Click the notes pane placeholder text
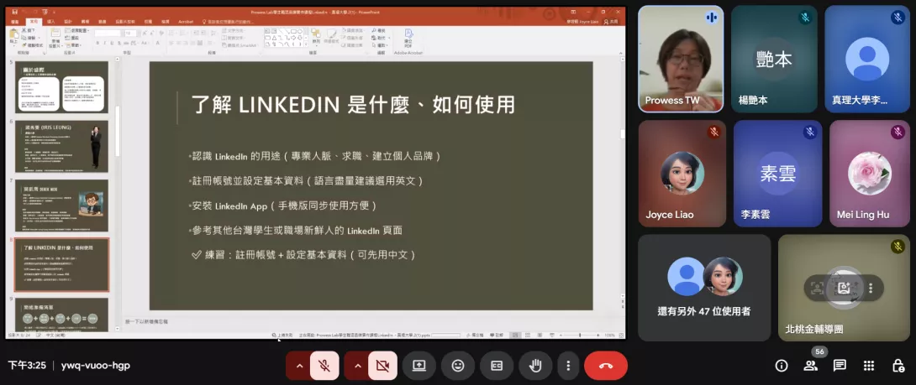 (x=147, y=321)
